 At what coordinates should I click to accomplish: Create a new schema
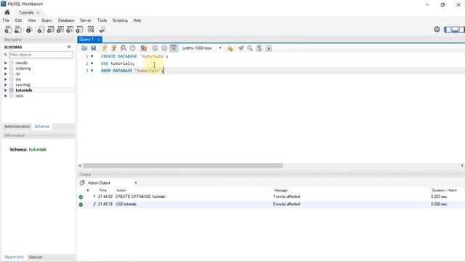(x=41, y=29)
